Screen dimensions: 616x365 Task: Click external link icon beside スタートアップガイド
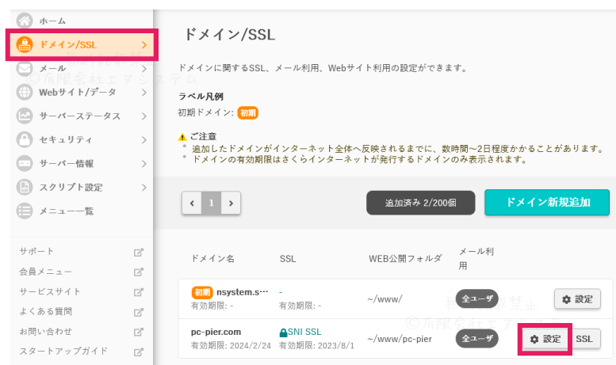point(138,352)
